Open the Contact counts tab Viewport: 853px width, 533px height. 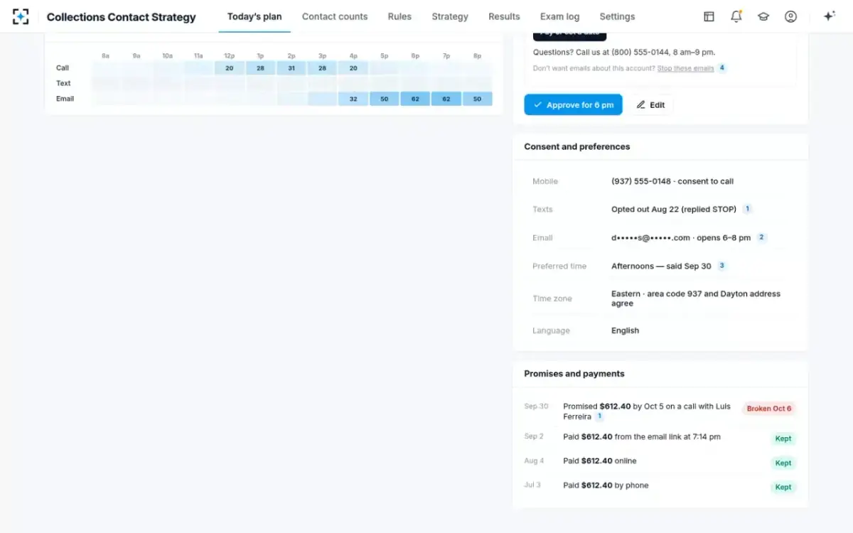point(335,16)
